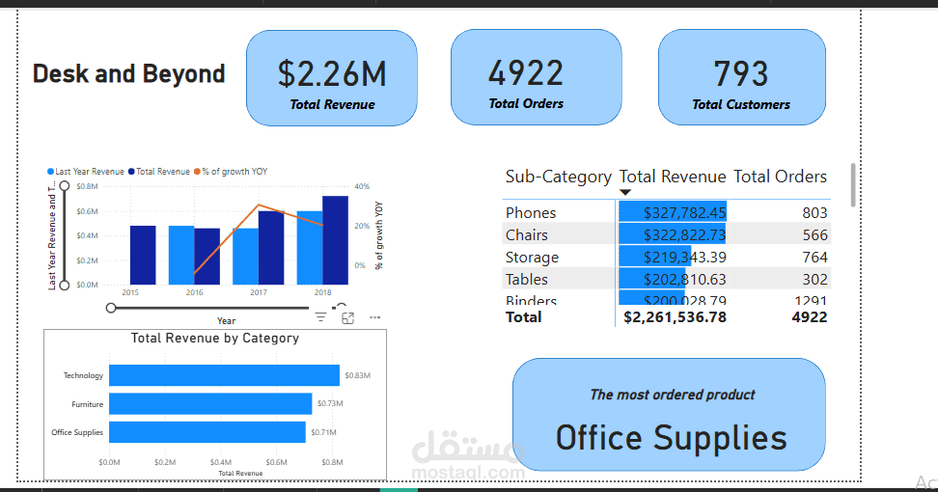The height and width of the screenshot is (492, 938).
Task: Click the top handle of vertical zoom slider
Action: pyautogui.click(x=64, y=186)
